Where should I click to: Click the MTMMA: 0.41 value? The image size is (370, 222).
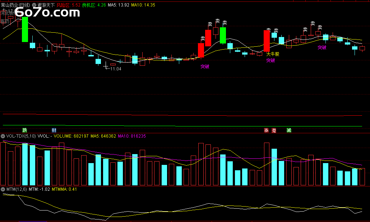(x=64, y=189)
